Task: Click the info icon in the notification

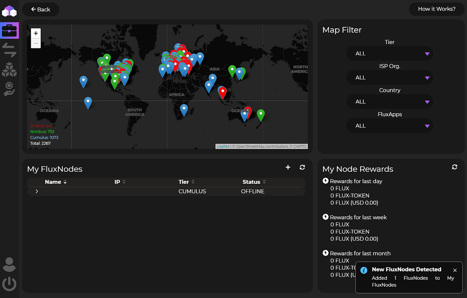Action: click(x=364, y=270)
